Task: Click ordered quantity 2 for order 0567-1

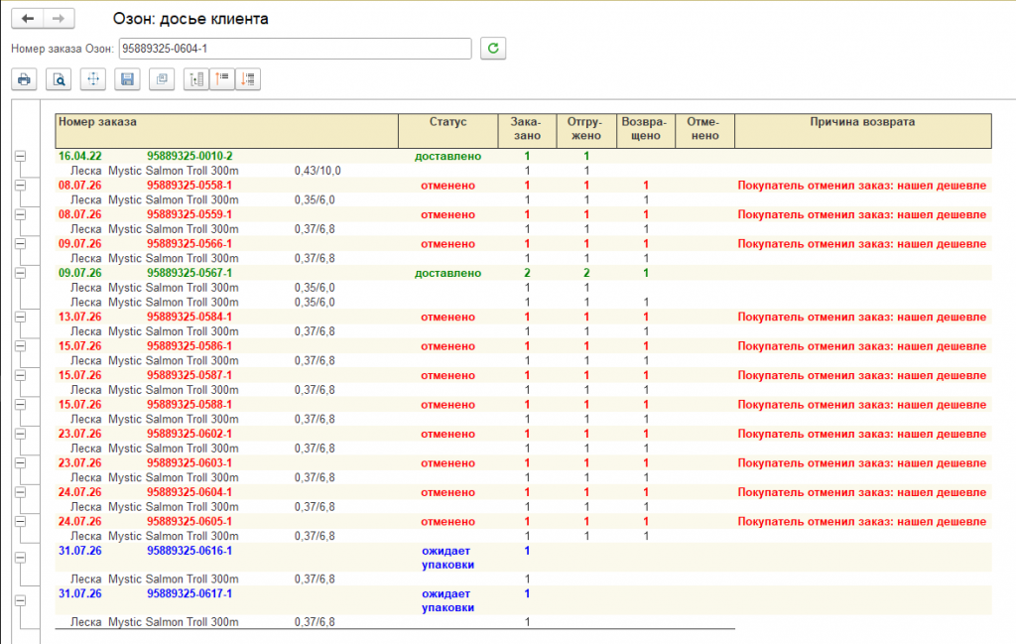Action: tap(527, 273)
